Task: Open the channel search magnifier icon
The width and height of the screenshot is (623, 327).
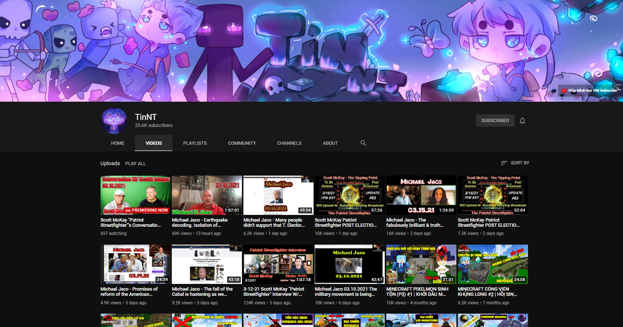Action: click(x=363, y=143)
